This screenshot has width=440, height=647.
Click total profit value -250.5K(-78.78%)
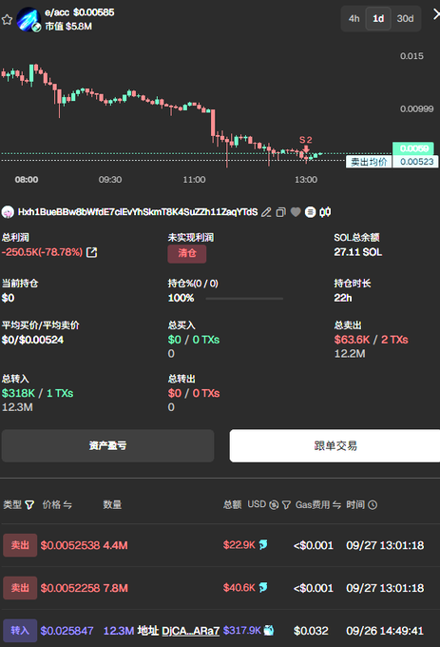(x=43, y=252)
